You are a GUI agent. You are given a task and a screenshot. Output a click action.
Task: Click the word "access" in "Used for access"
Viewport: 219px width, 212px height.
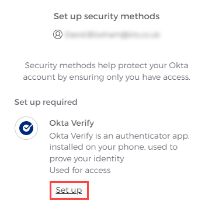pos(98,171)
